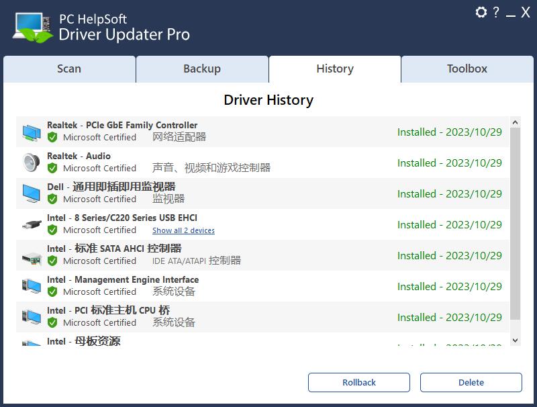
Task: Click the USB icon for Intel 8 Series EHCI
Action: click(x=31, y=223)
